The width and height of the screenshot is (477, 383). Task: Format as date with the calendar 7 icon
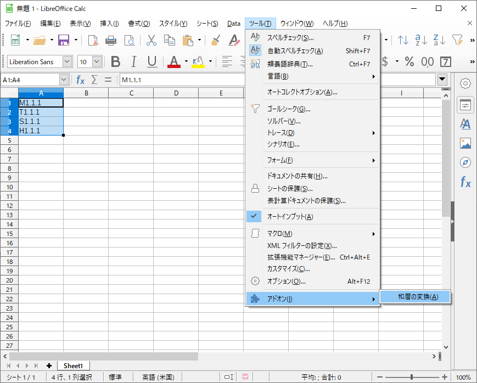tap(446, 62)
